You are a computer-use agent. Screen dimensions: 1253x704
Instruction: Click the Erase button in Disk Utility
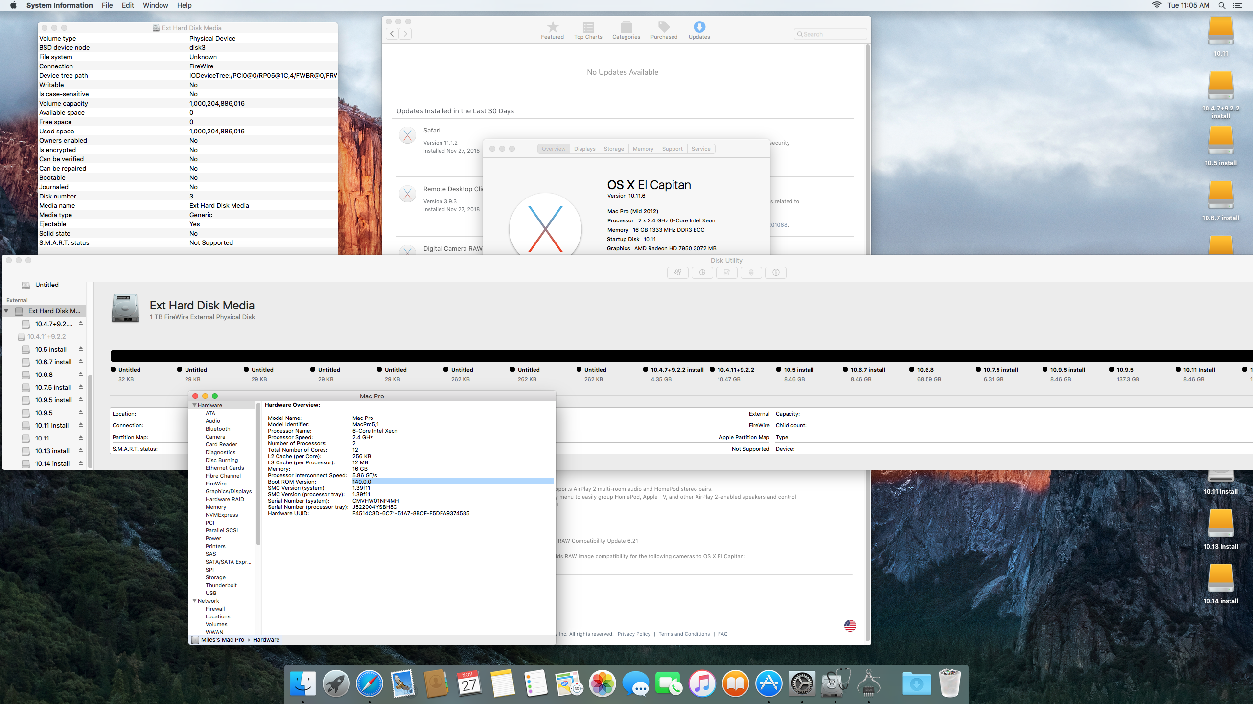point(727,272)
